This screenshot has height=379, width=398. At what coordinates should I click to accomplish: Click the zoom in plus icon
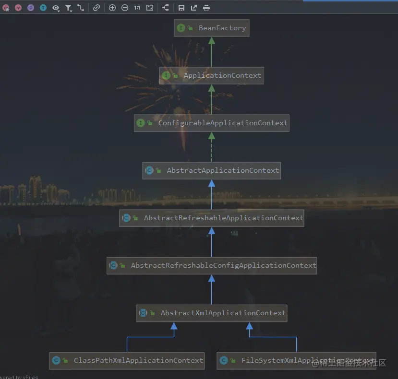[112, 8]
